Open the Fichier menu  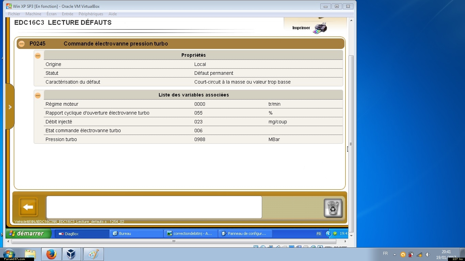coord(14,14)
